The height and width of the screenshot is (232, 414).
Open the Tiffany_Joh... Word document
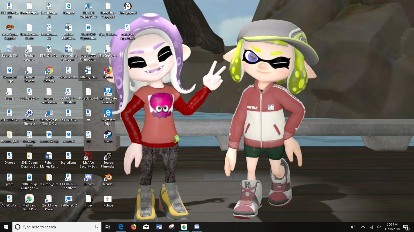(88, 72)
